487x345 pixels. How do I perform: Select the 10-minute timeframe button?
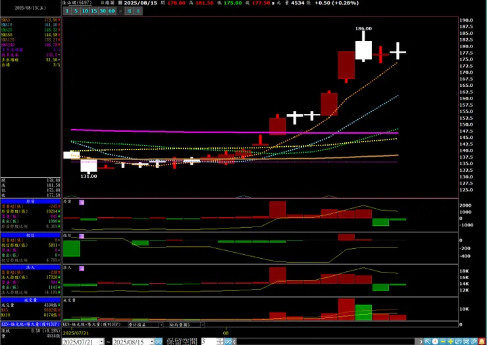click(85, 11)
